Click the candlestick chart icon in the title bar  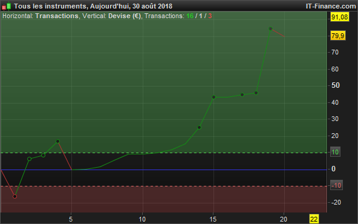pyautogui.click(x=7, y=6)
